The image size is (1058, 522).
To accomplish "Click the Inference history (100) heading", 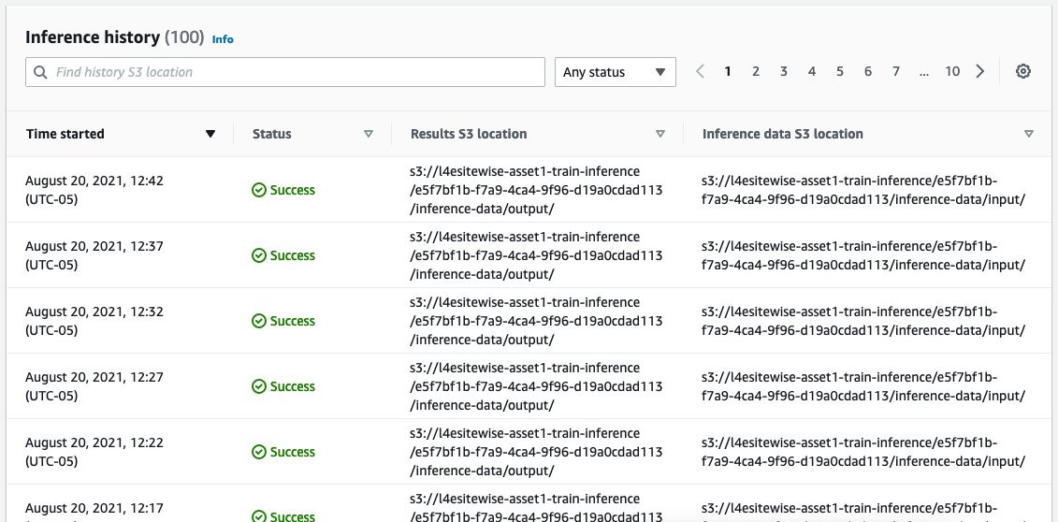I will pyautogui.click(x=115, y=37).
